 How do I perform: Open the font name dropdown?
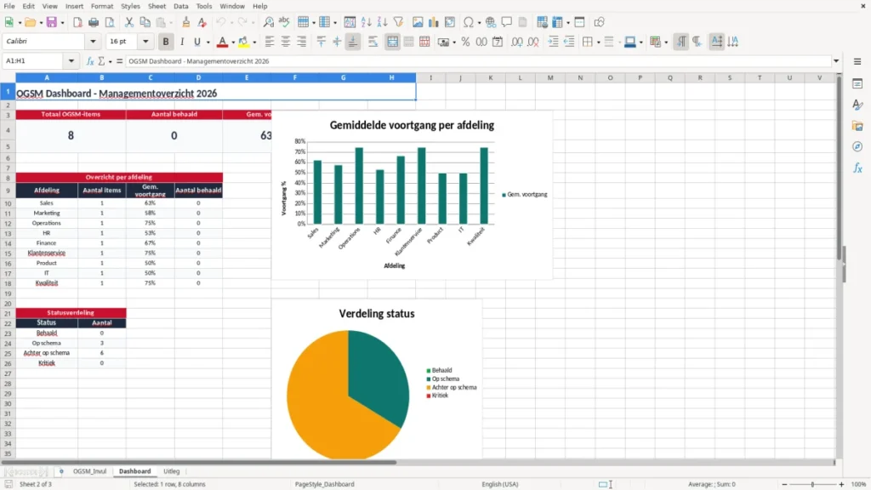point(93,41)
